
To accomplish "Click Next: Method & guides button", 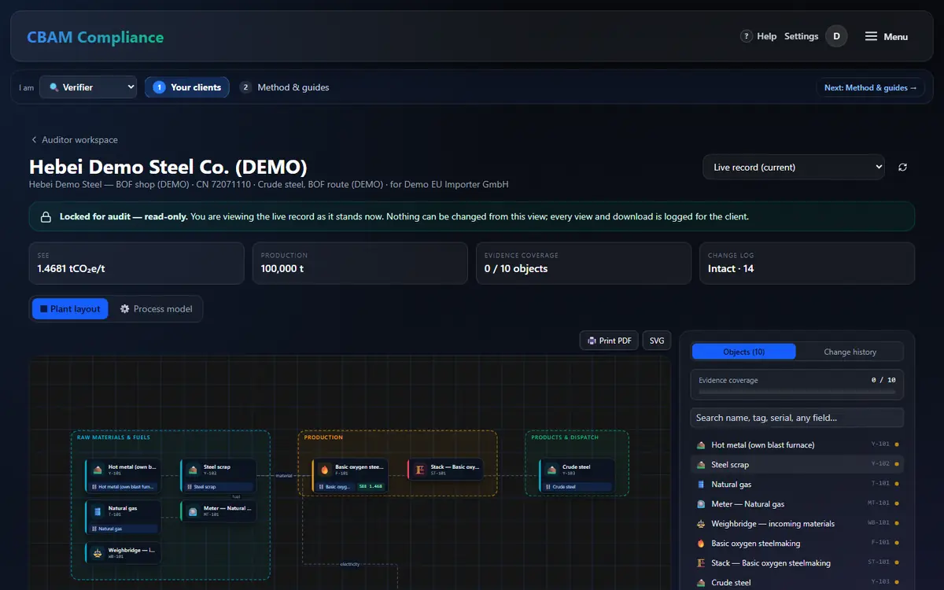I will (871, 88).
